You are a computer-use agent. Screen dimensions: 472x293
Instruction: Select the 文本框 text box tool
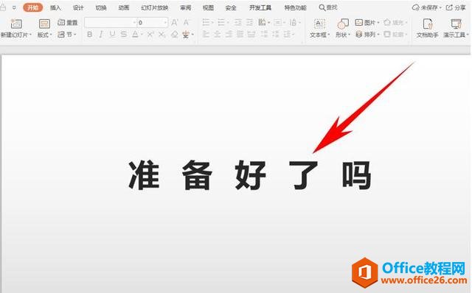(x=319, y=24)
